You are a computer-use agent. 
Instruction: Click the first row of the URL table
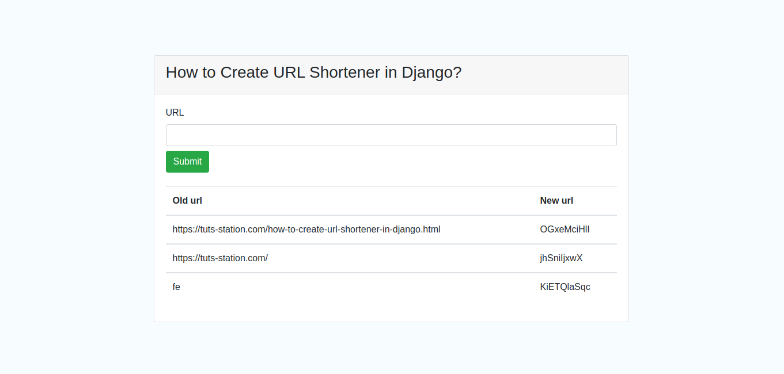coord(391,229)
